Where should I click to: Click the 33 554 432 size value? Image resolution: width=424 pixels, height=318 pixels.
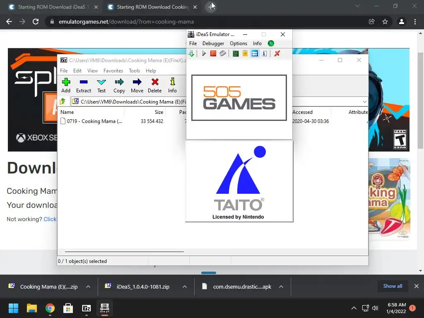[x=152, y=121]
